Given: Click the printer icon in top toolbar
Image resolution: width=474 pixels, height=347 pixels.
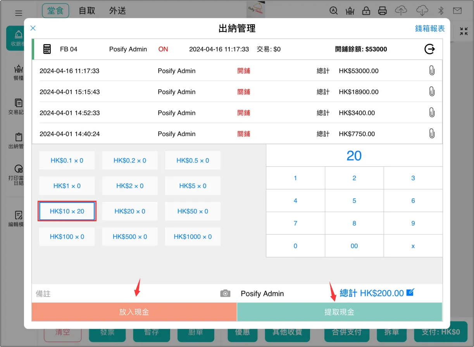Looking at the screenshot, I should tap(383, 10).
